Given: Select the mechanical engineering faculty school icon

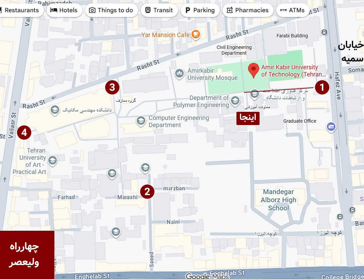Looking at the screenshot, I should coord(55,110).
